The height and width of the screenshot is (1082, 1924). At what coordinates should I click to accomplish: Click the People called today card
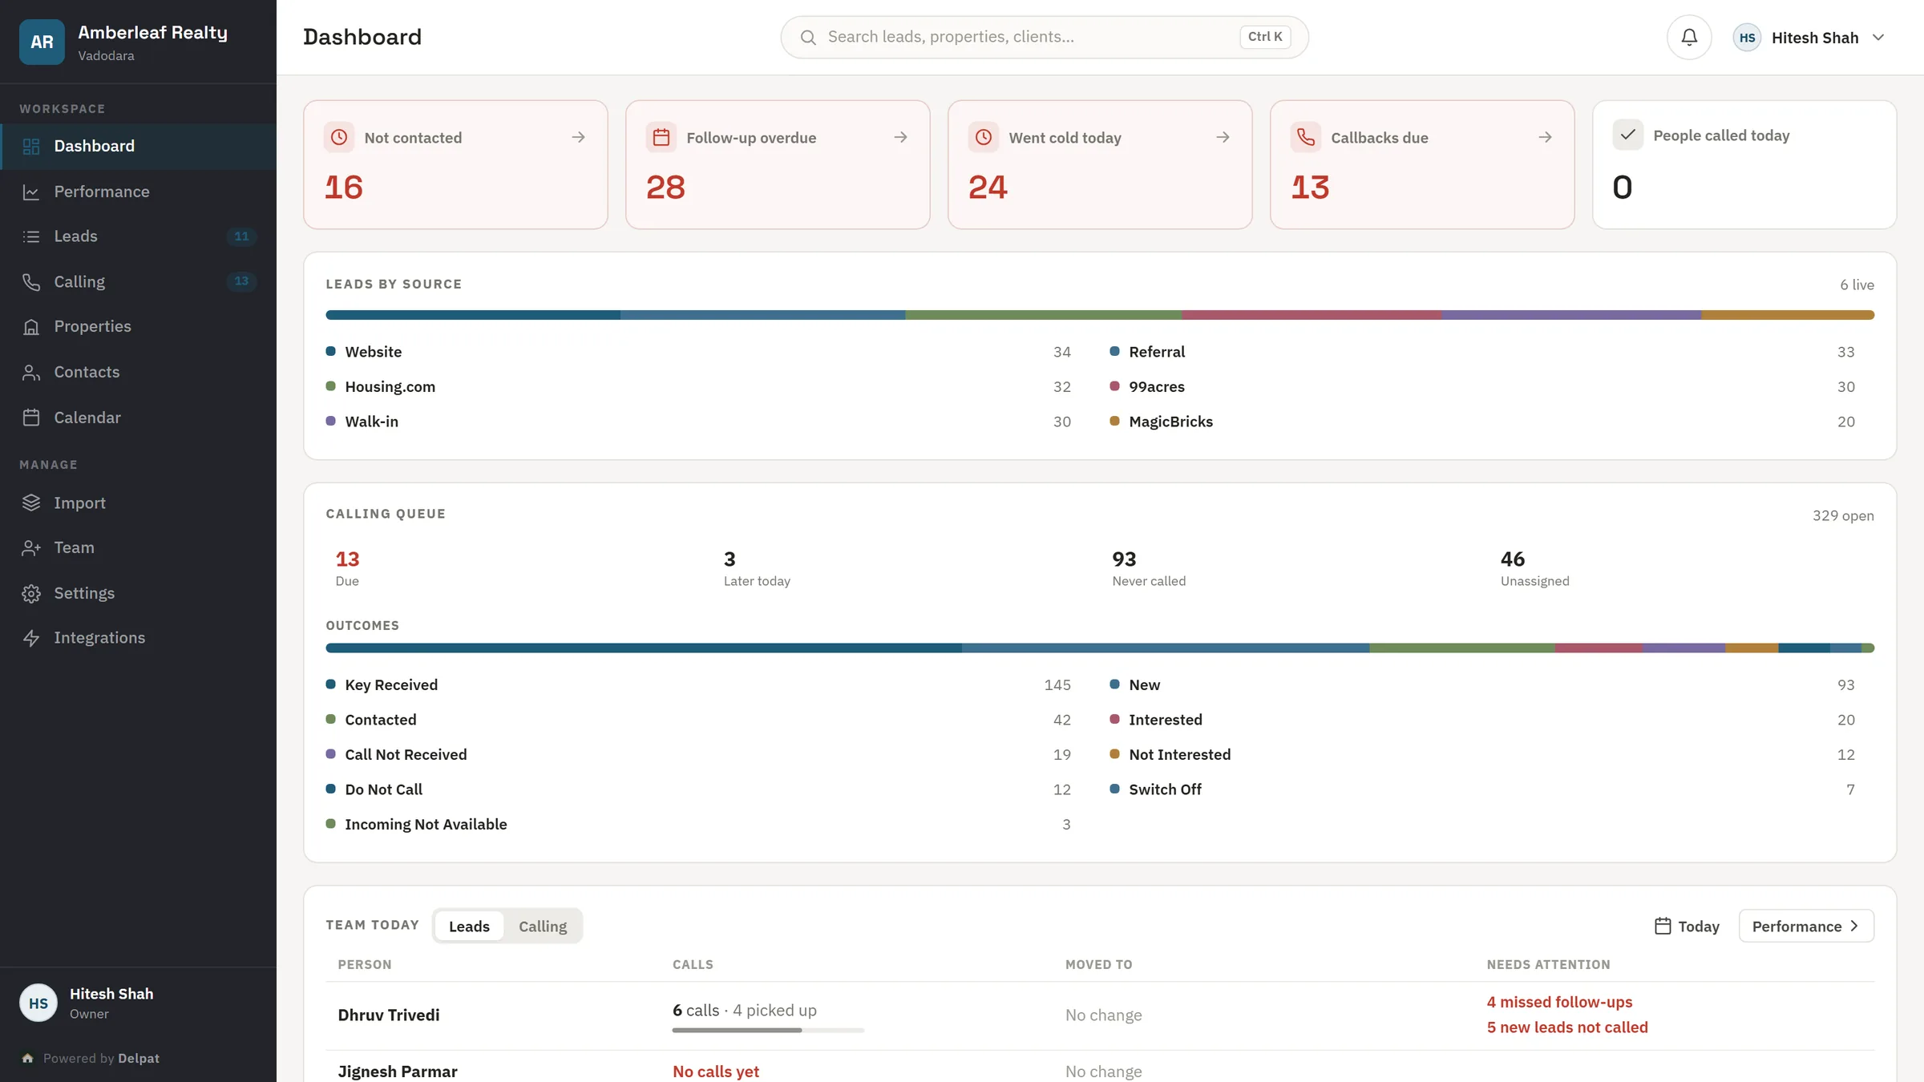(1744, 164)
